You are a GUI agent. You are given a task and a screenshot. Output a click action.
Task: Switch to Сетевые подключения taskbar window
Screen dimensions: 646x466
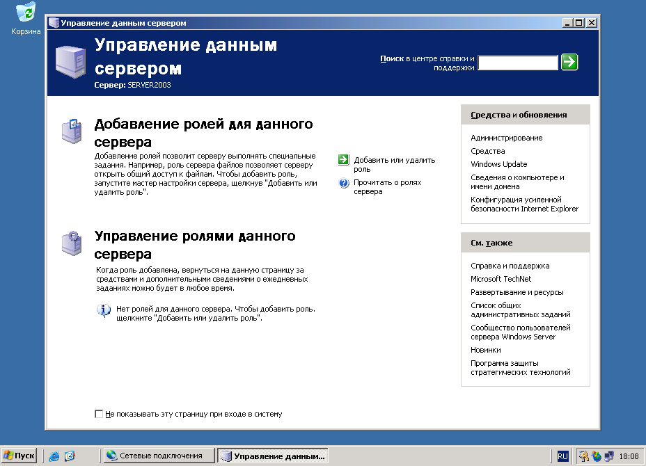(159, 456)
